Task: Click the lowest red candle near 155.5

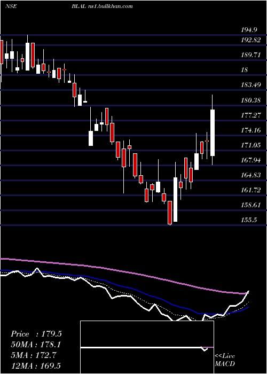Action: (x=170, y=213)
